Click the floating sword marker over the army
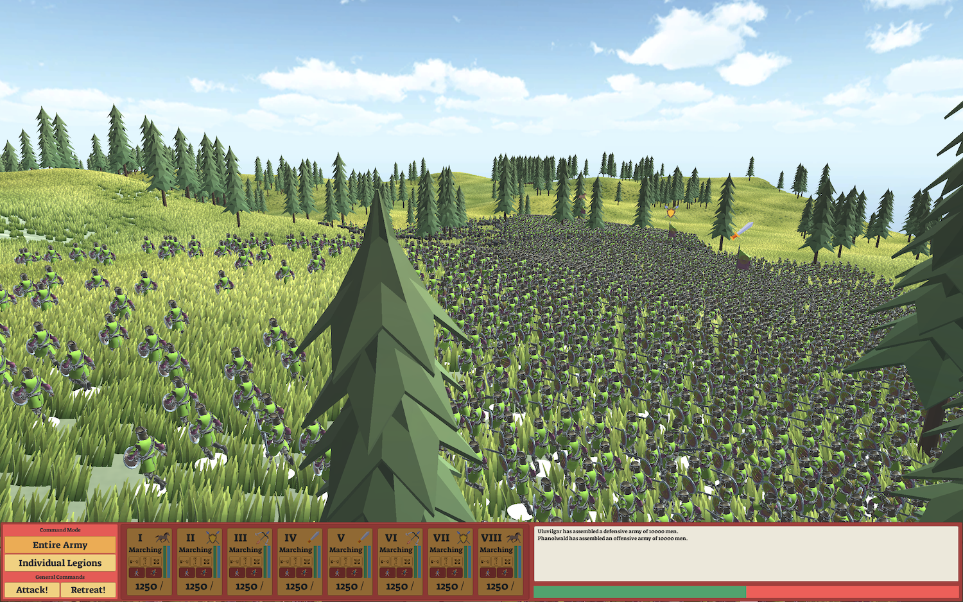The height and width of the screenshot is (602, 963). [x=742, y=230]
